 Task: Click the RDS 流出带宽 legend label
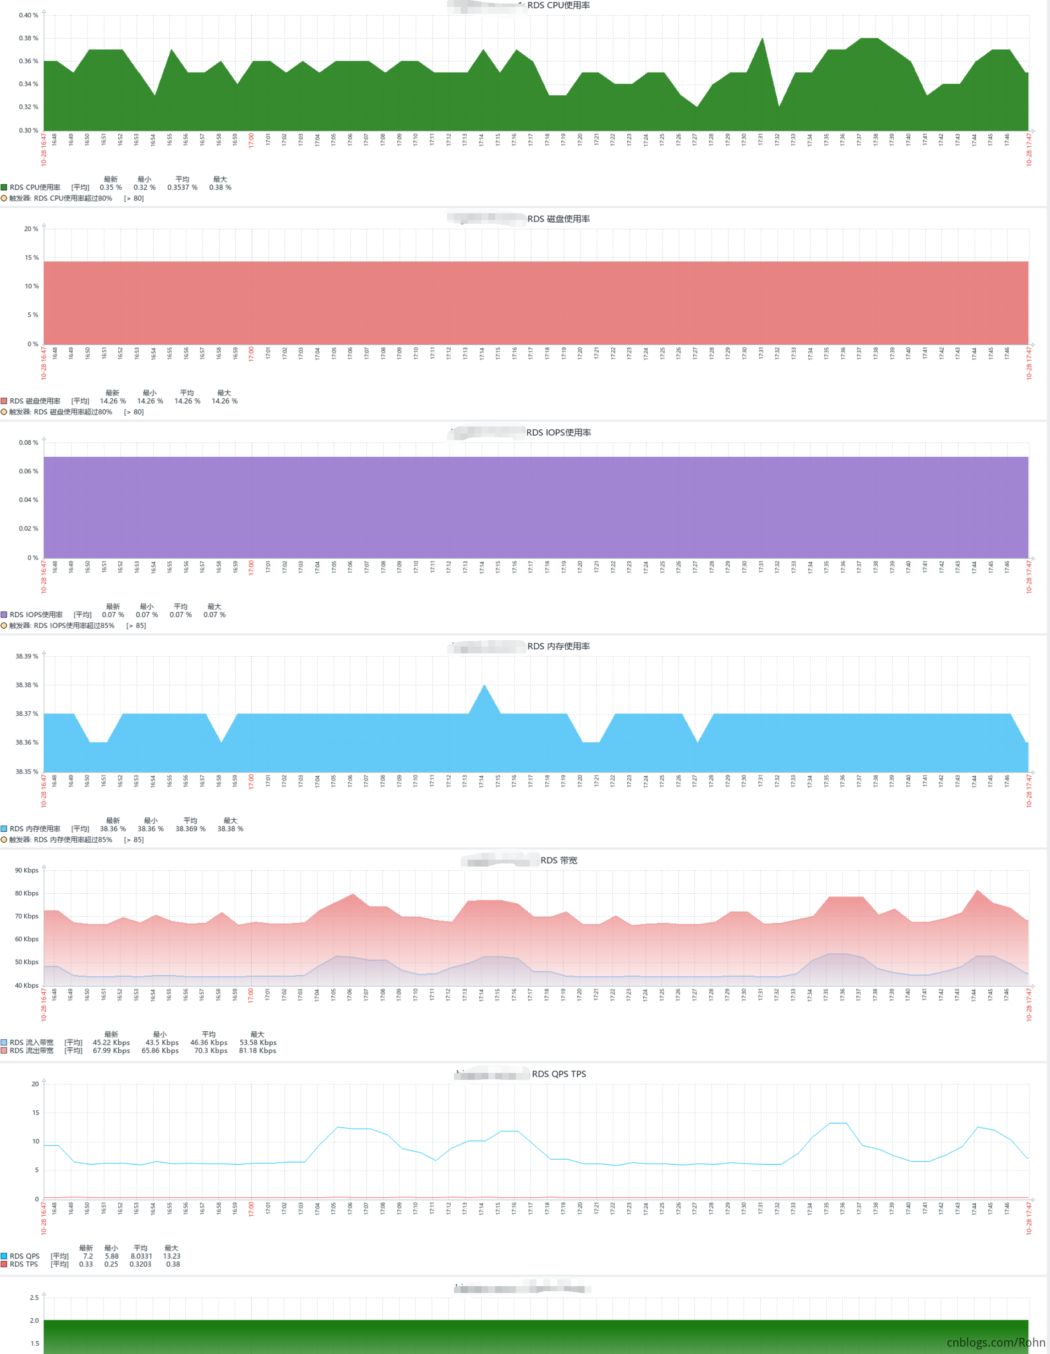click(32, 1051)
